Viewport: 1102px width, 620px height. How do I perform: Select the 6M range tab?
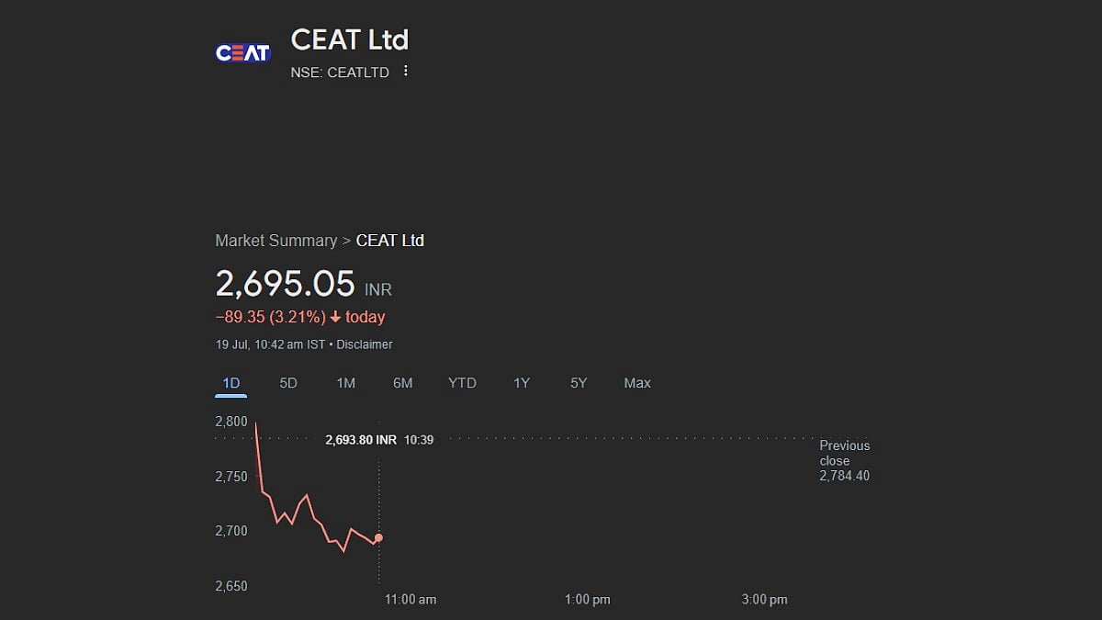click(402, 383)
